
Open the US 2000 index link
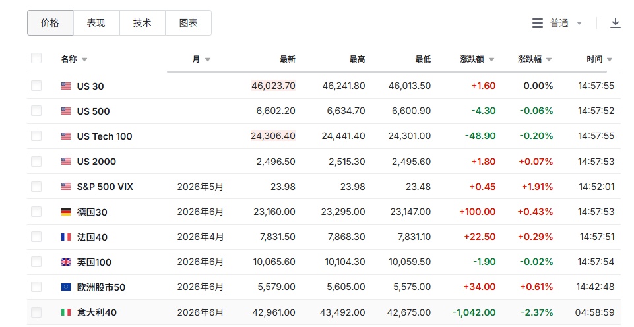pyautogui.click(x=96, y=162)
